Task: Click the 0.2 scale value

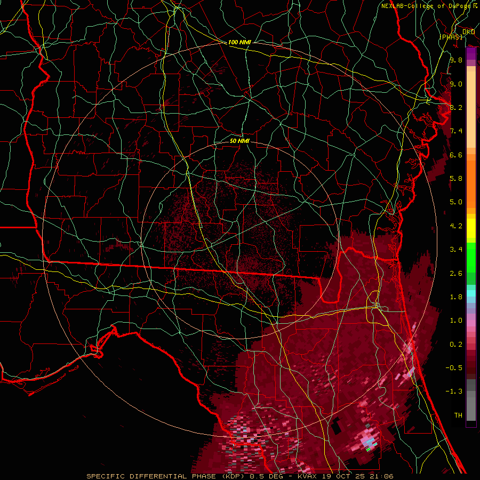Action: [x=456, y=345]
